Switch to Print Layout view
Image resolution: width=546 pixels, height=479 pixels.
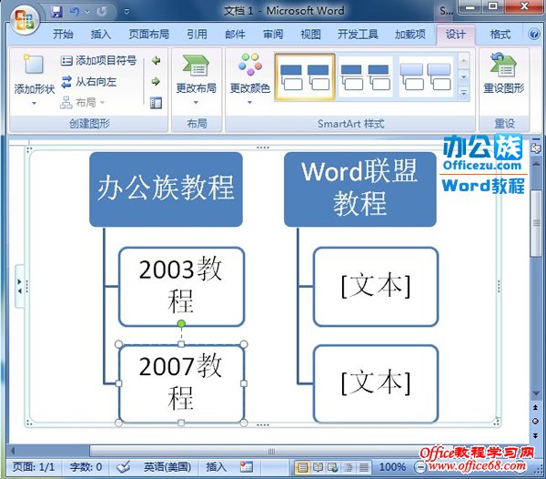302,467
